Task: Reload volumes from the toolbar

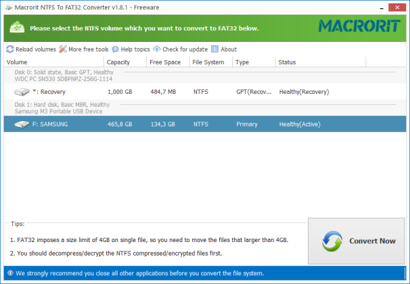Action: click(x=31, y=49)
